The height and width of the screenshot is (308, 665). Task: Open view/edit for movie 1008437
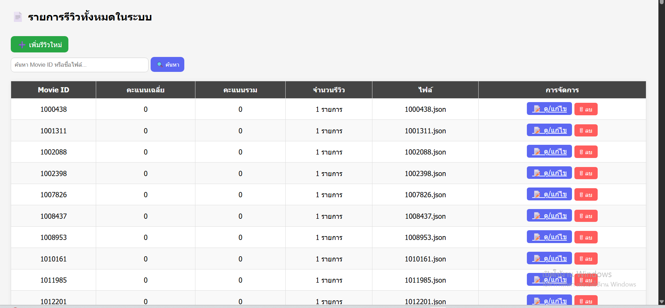(x=549, y=216)
